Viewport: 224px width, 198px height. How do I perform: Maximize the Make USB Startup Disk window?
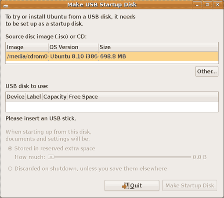point(207,5)
